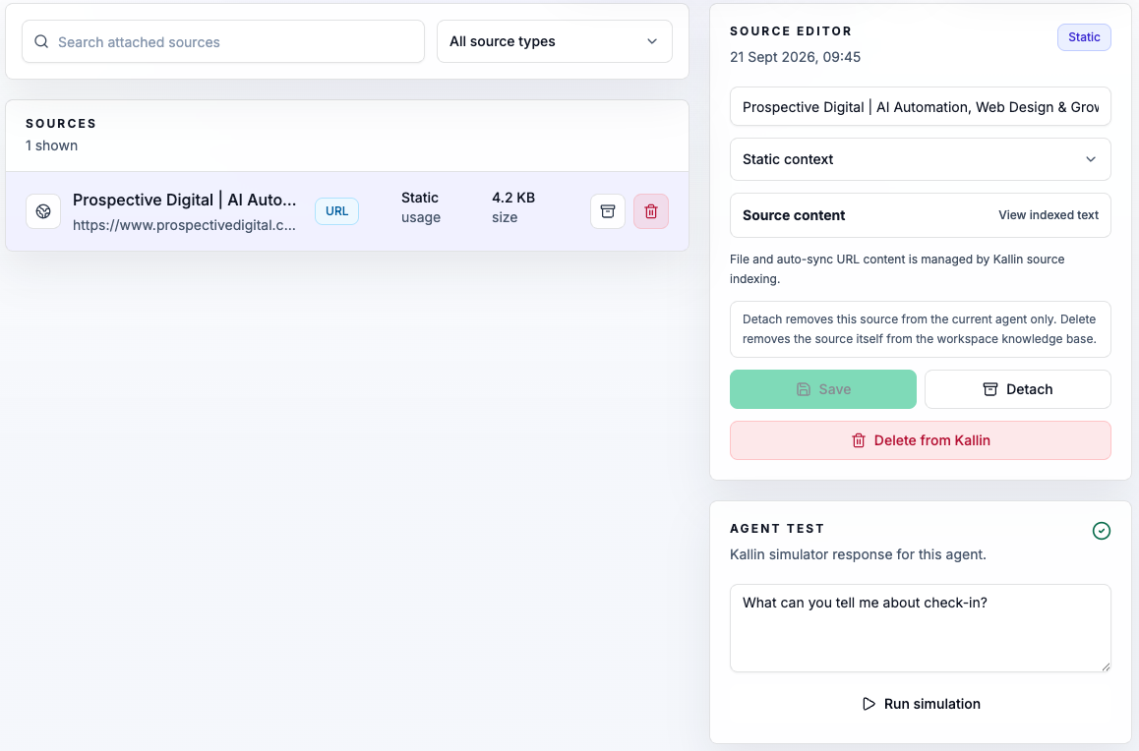
Task: Click the agent test question textarea
Action: [921, 628]
